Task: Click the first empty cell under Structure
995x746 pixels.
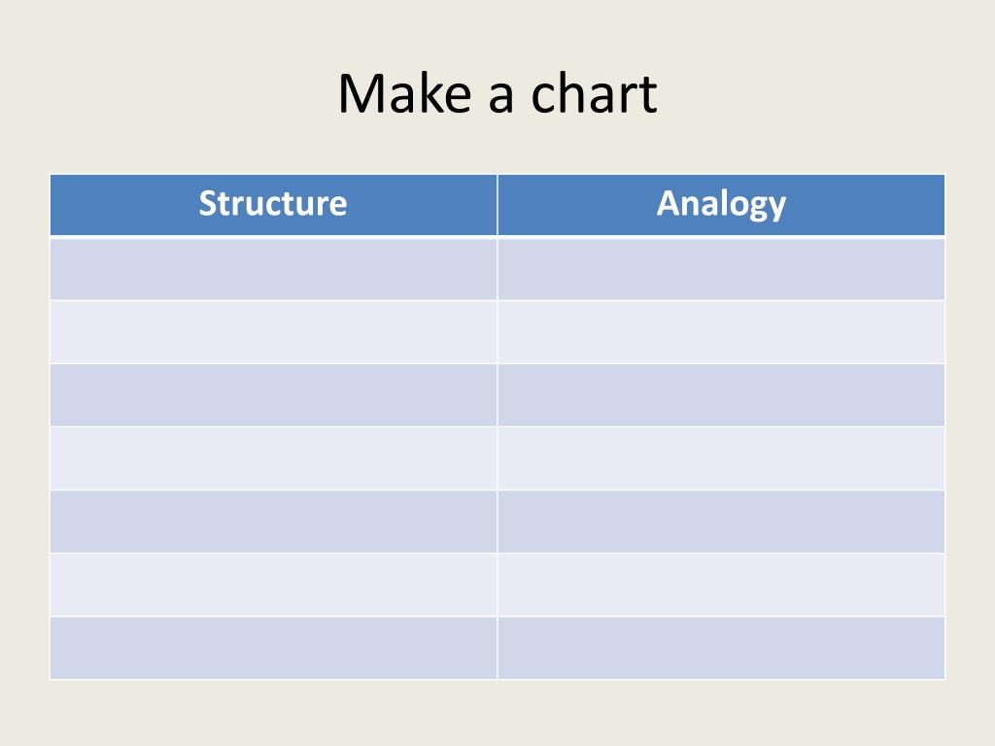Action: tap(273, 268)
